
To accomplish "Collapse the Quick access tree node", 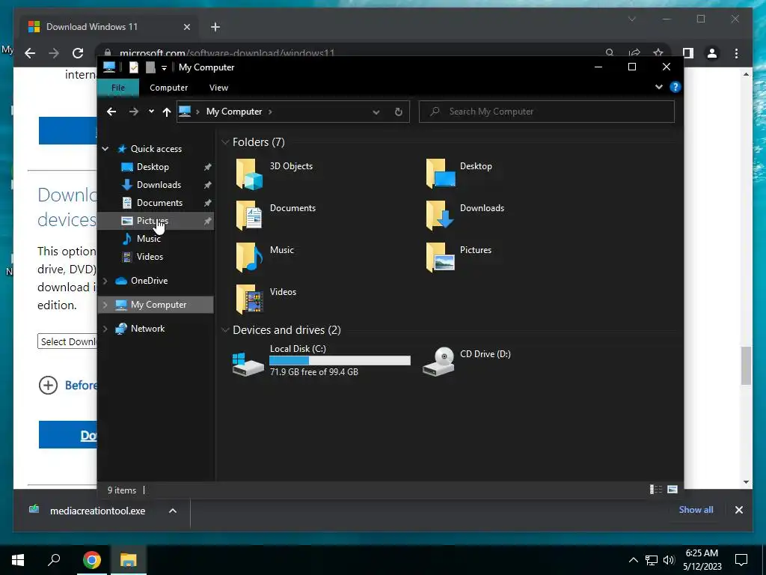I will 105,149.
